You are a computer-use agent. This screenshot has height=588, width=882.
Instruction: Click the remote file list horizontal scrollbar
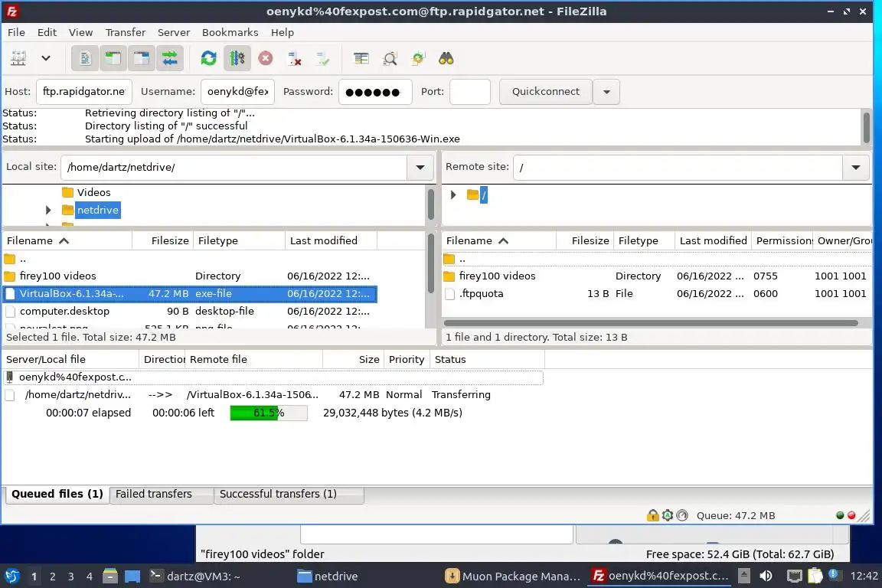coord(651,323)
